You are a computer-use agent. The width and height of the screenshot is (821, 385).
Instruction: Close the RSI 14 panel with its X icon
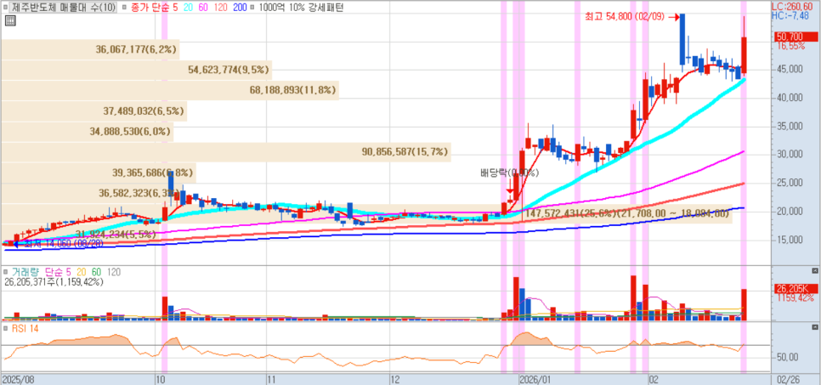point(814,327)
